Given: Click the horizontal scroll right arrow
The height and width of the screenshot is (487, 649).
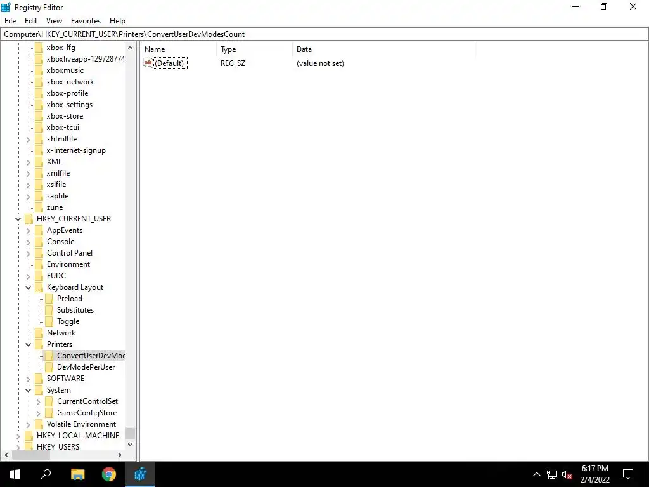Looking at the screenshot, I should click(x=120, y=455).
